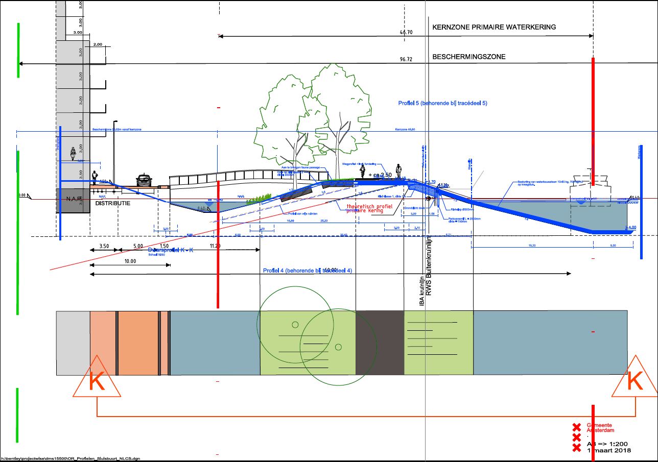Click 'KERNZONE PRIMAIRE WATERKERING' label
658x462 pixels.
(494, 27)
